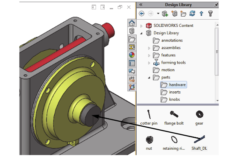Image resolution: width=237 pixels, height=157 pixels.
Task: Click the Back navigation arrow in Design Library
Action: click(141, 14)
